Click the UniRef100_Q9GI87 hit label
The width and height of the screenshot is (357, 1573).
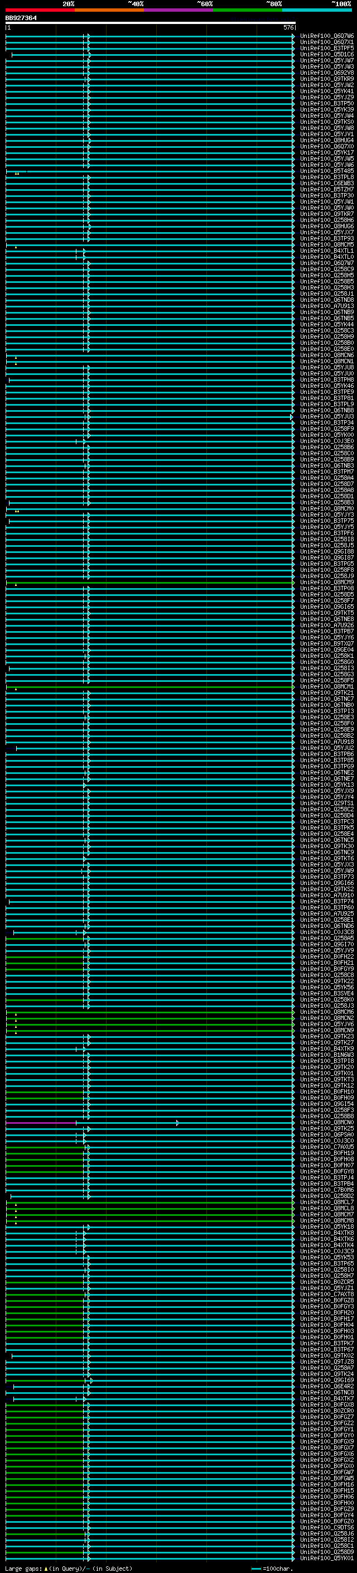[x=327, y=557]
